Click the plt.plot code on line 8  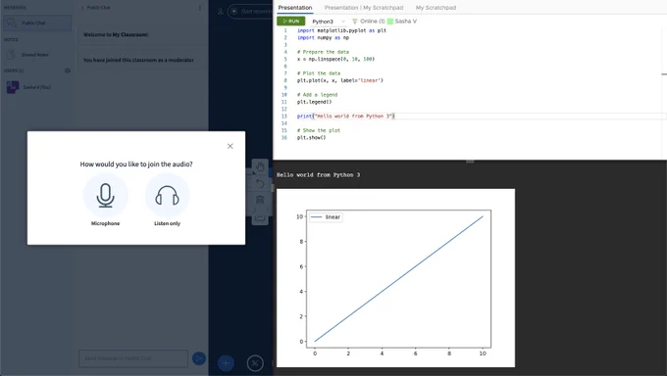click(340, 80)
